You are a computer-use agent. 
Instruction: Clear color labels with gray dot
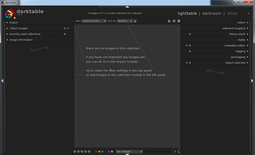click(112, 152)
